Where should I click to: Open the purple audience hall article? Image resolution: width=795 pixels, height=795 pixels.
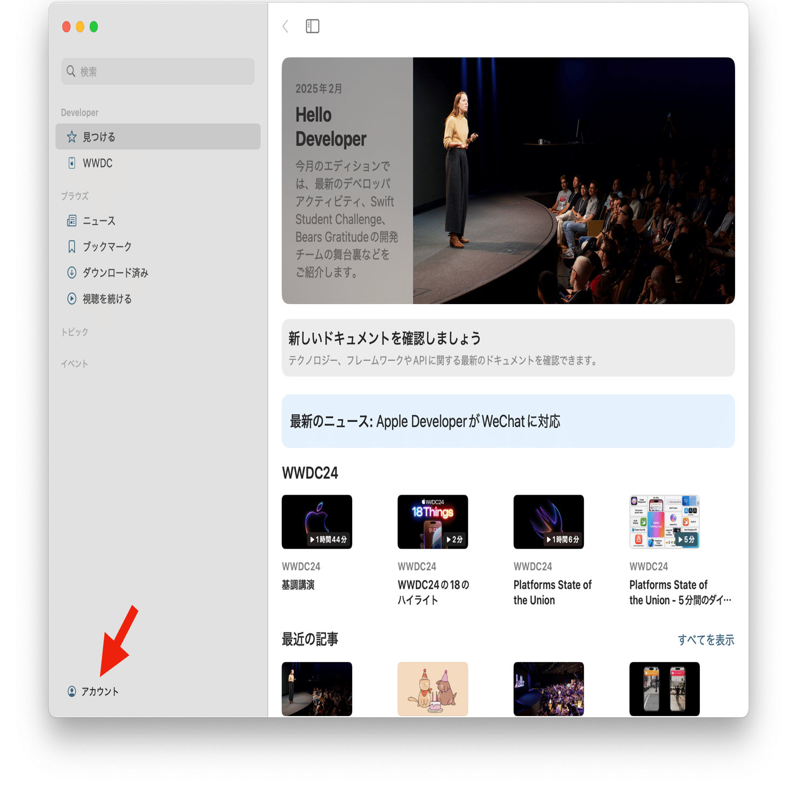click(549, 689)
